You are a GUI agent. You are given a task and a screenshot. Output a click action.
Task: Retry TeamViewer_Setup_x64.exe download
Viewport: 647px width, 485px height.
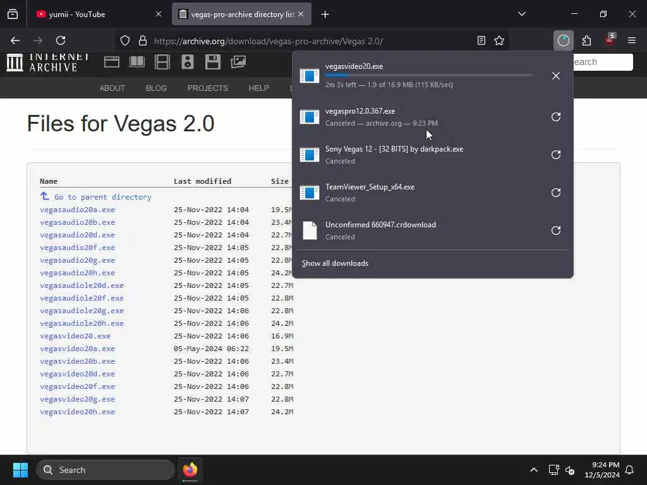556,193
